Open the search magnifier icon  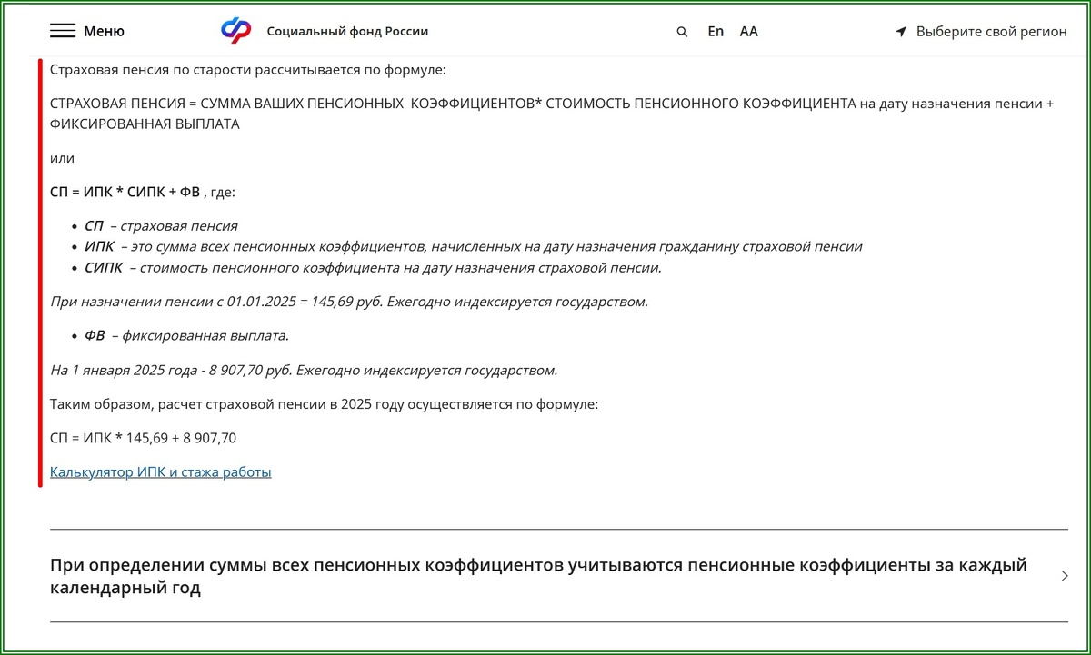(x=681, y=31)
